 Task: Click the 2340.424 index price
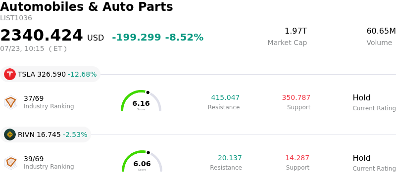(42, 35)
